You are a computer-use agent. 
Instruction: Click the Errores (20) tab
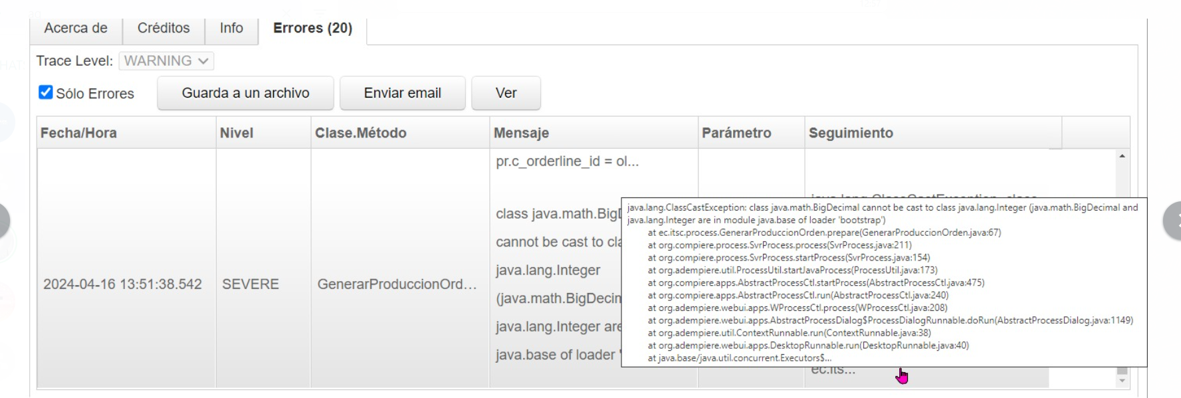[312, 28]
